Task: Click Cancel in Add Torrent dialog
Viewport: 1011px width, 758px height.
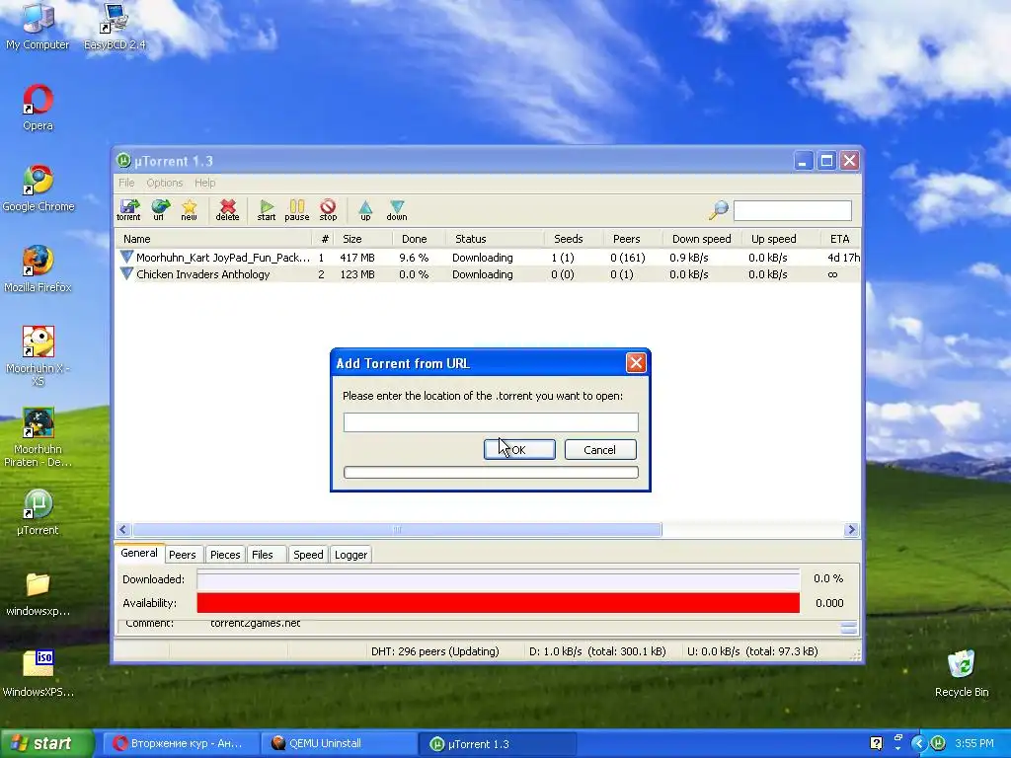Action: click(600, 450)
